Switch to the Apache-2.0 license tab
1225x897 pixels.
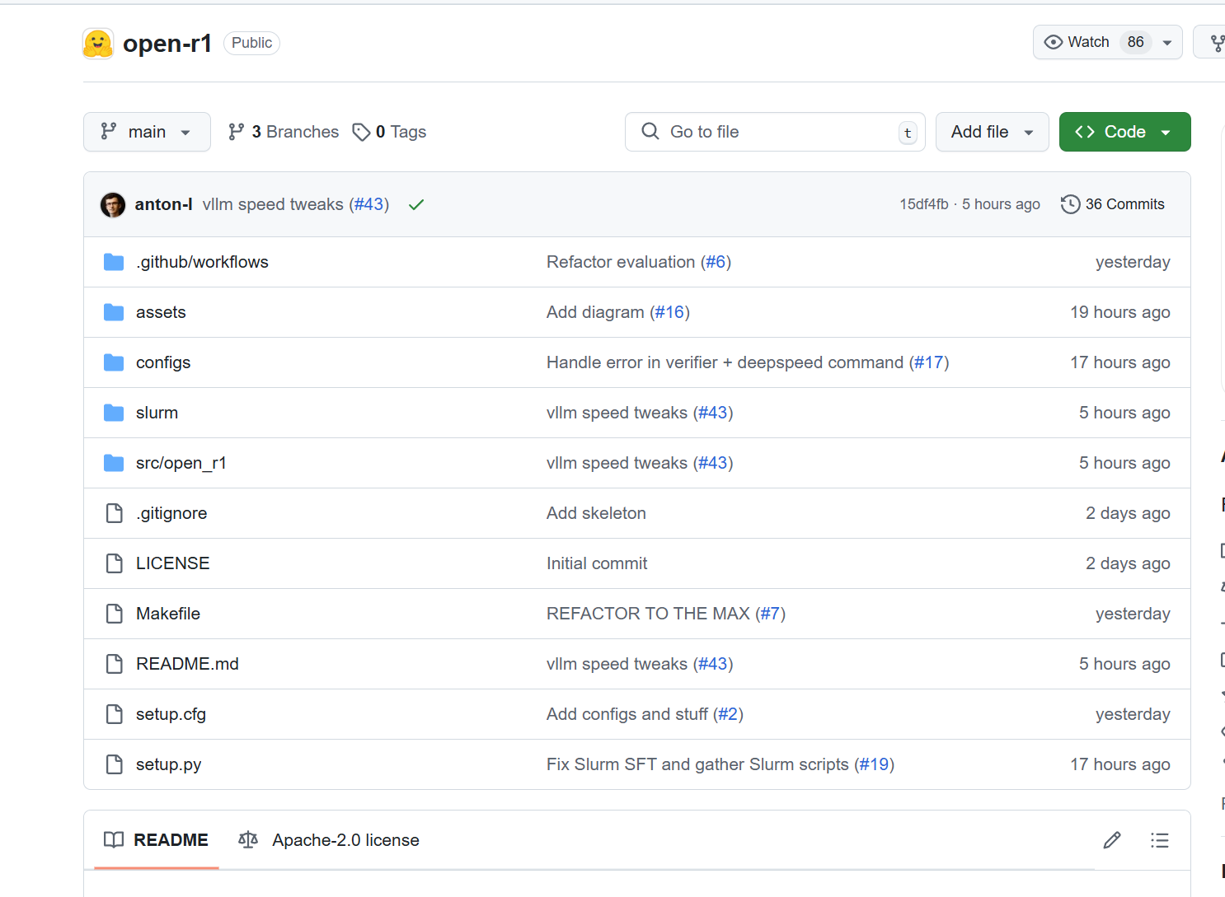pyautogui.click(x=329, y=840)
